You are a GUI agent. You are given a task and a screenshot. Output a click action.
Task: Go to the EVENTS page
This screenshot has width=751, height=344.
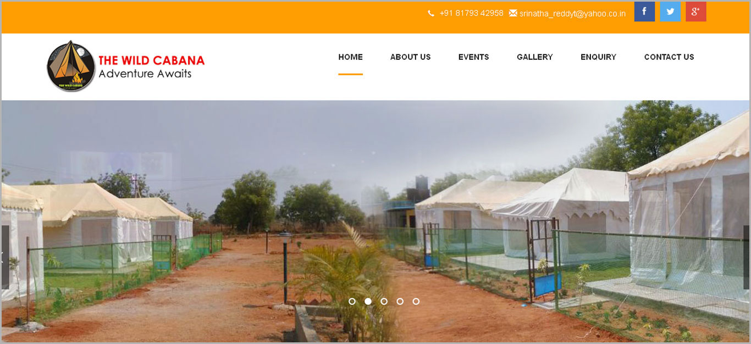[x=473, y=57]
